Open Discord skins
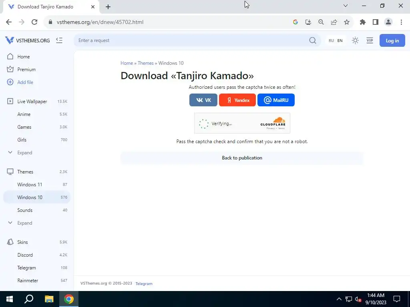This screenshot has width=410, height=307. pos(37,255)
